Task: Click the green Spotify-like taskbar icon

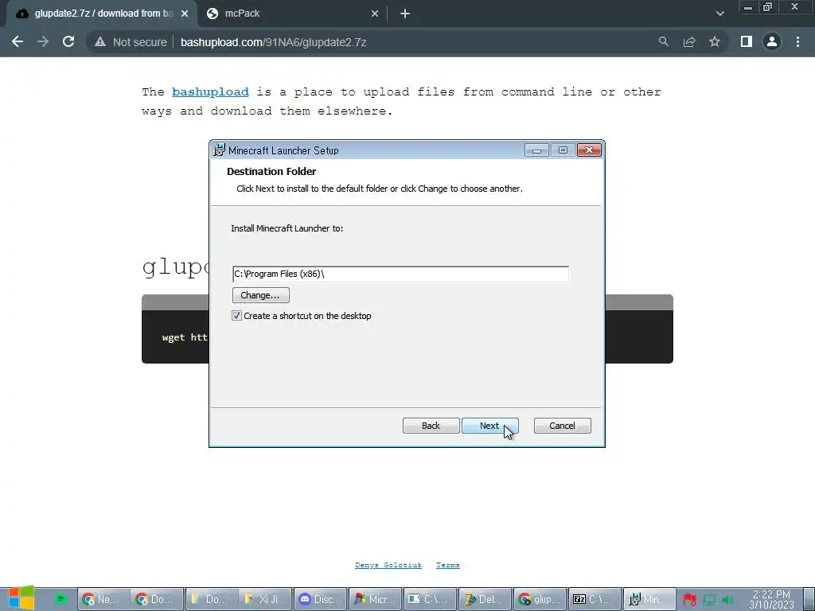Action: point(60,599)
